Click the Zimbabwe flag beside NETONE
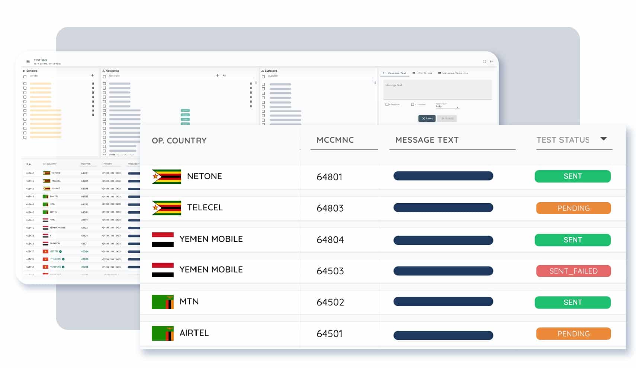636x368 pixels. 166,176
